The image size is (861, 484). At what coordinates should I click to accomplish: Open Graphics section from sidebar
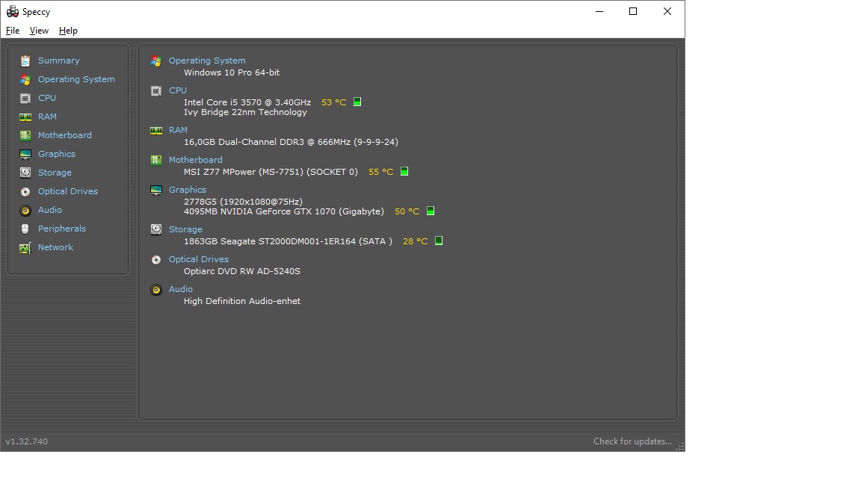click(x=57, y=154)
